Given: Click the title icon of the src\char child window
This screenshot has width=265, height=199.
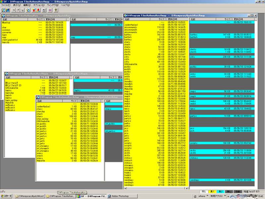Looking at the screenshot, I should pyautogui.click(x=38, y=97).
